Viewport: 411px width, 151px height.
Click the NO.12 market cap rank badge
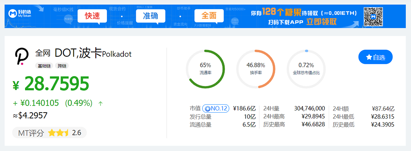(x=216, y=108)
